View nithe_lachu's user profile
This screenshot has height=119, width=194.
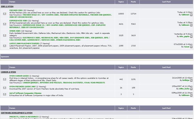(x=184, y=89)
